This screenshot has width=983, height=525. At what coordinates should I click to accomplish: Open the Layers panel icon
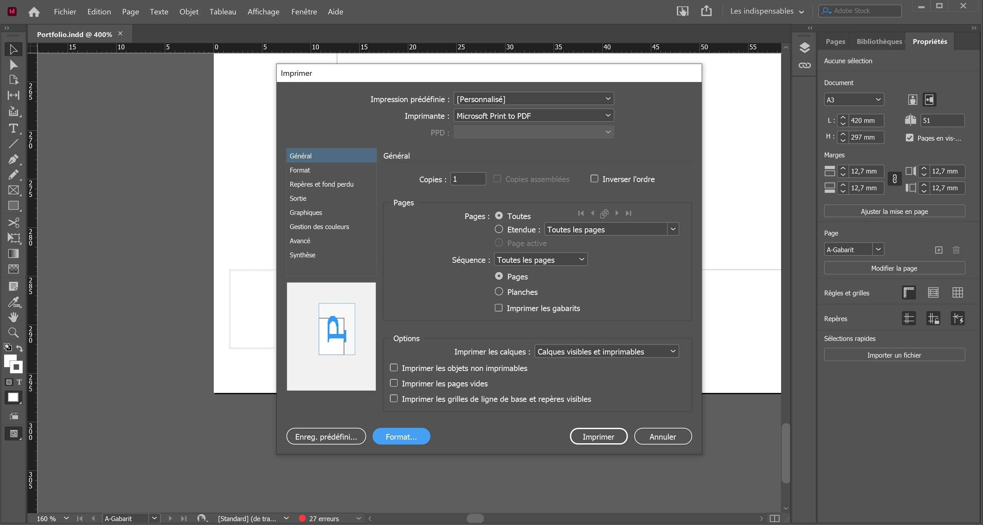(805, 48)
